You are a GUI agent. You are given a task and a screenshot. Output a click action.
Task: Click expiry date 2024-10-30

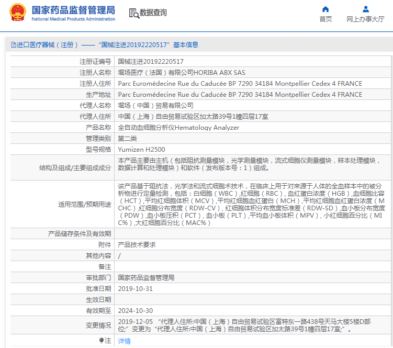click(135, 310)
